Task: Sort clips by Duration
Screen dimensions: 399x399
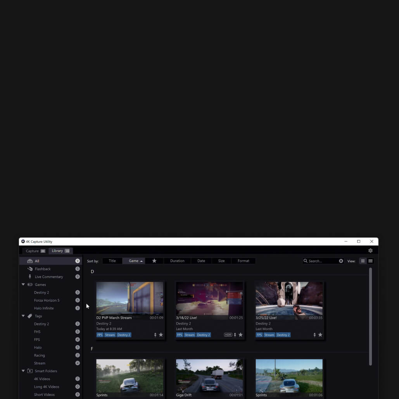Action: [177, 261]
